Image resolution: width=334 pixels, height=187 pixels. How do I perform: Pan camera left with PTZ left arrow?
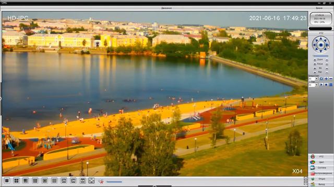point(314,45)
